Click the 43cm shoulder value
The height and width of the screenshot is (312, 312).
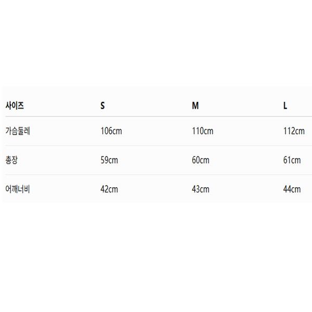pyautogui.click(x=201, y=189)
